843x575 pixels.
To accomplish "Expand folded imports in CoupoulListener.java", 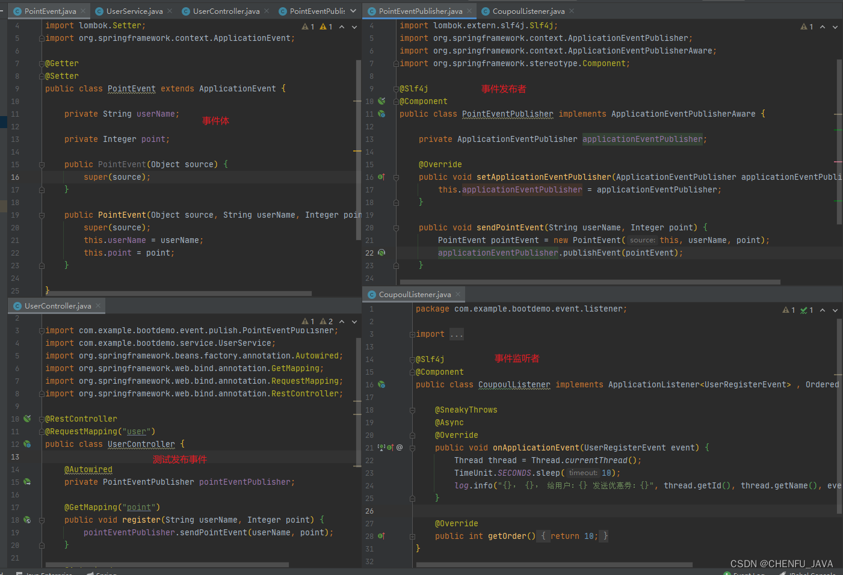I will (x=412, y=334).
